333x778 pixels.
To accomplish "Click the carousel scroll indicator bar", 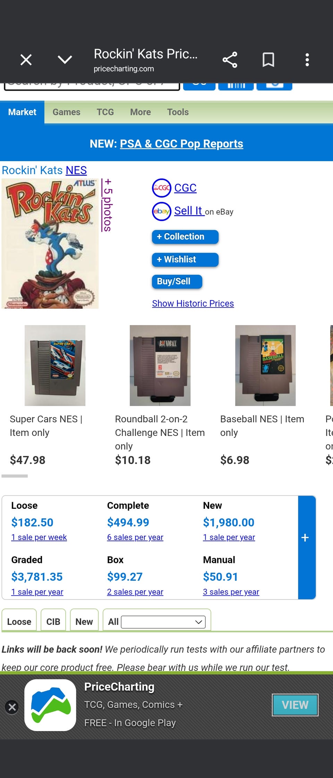I will coord(15,476).
